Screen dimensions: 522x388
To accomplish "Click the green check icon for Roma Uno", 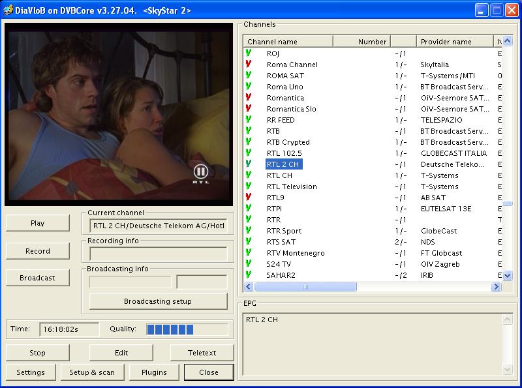I will click(249, 86).
